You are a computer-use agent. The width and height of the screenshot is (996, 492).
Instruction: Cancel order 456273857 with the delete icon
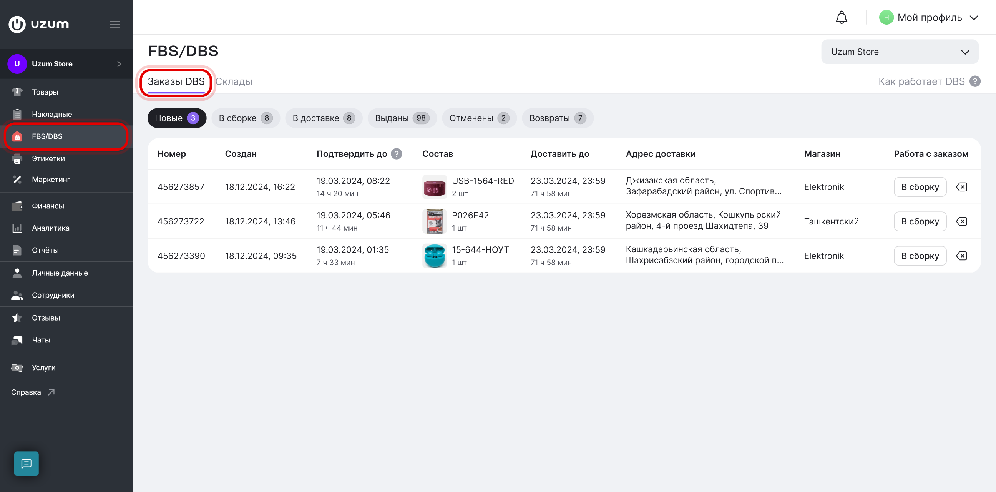[961, 187]
